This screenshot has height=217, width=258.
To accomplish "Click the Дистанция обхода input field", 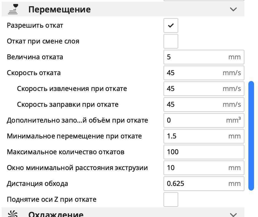I will [x=204, y=183].
